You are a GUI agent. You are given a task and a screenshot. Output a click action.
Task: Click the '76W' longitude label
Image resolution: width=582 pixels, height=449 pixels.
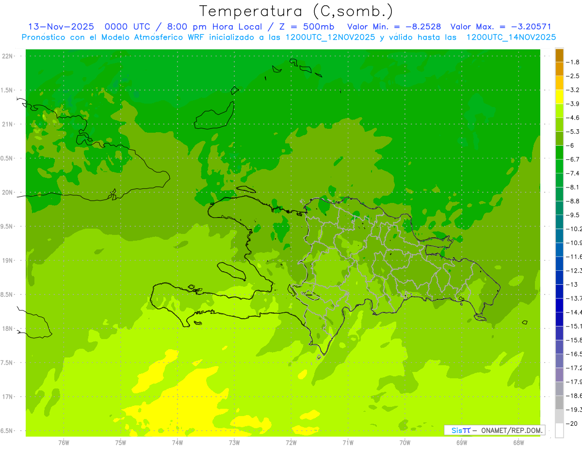(x=64, y=442)
